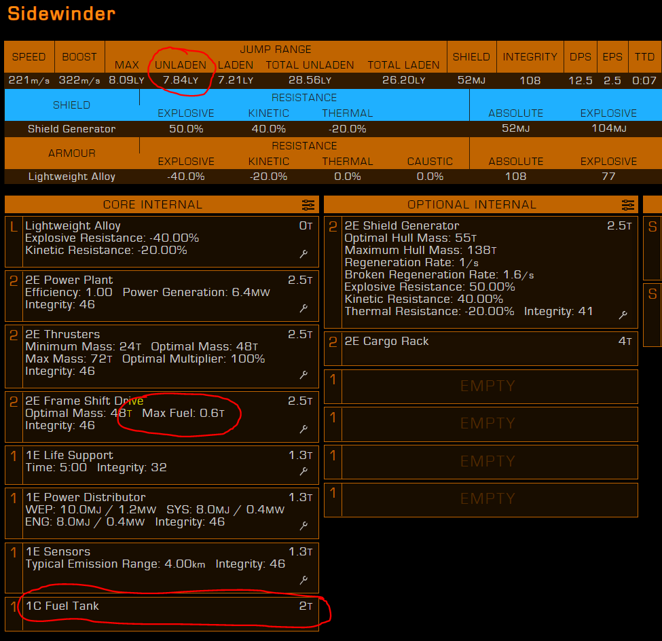Image resolution: width=662 pixels, height=641 pixels.
Task: Click the DPS column header
Action: coord(581,57)
